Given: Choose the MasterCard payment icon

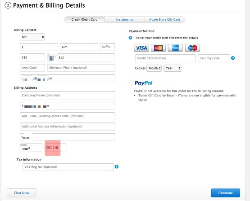Looking at the screenshot, I should (x=158, y=48).
